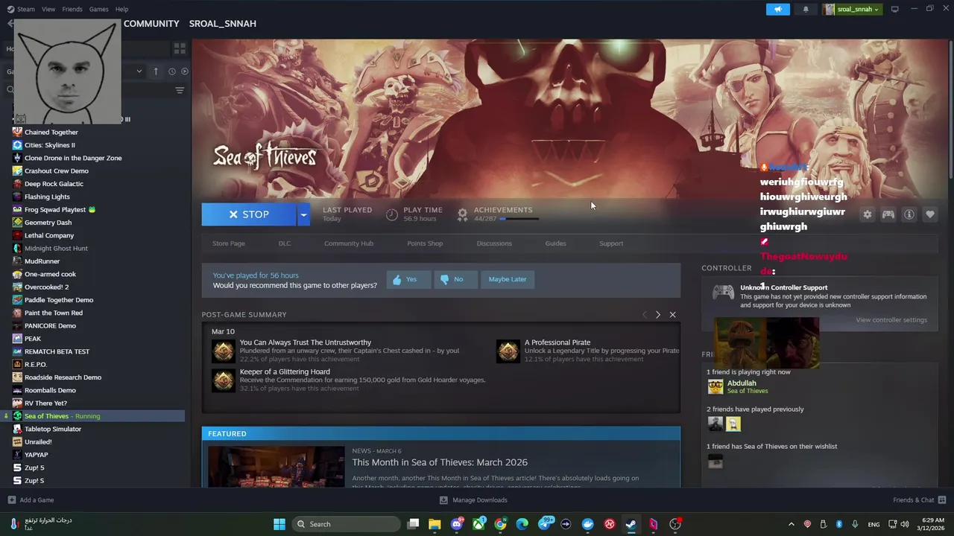
Task: Toggle favorite heart for Sea of Thieves
Action: [x=930, y=214]
